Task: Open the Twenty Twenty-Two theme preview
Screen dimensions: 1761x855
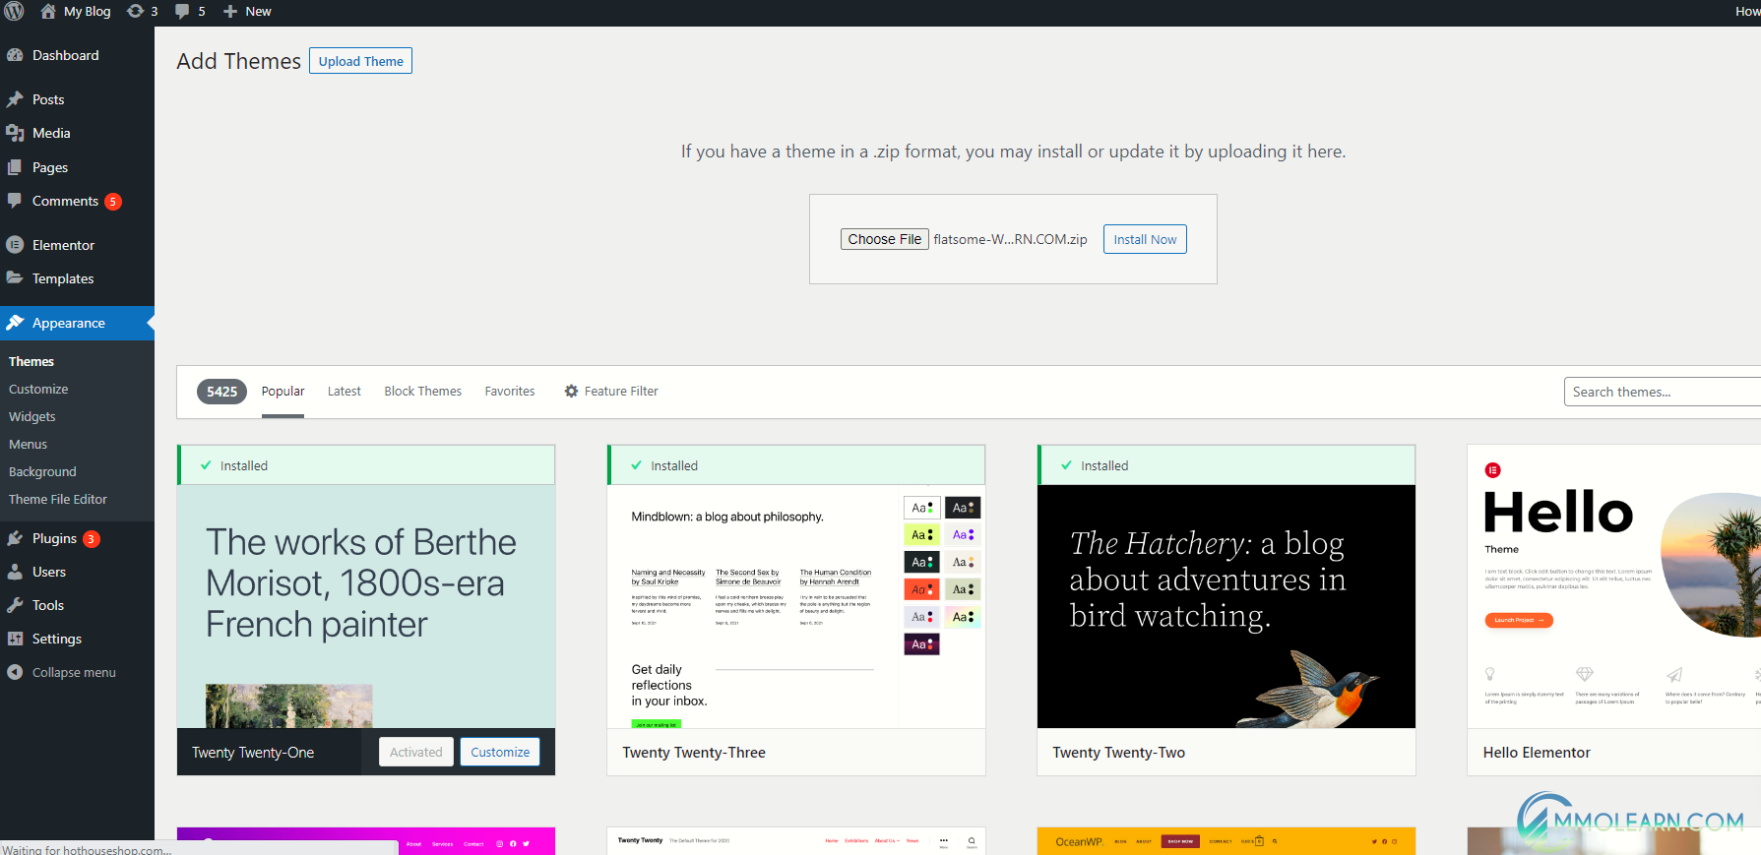Action: [1226, 606]
